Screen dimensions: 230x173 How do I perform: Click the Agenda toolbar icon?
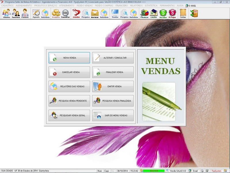tap(36, 13)
